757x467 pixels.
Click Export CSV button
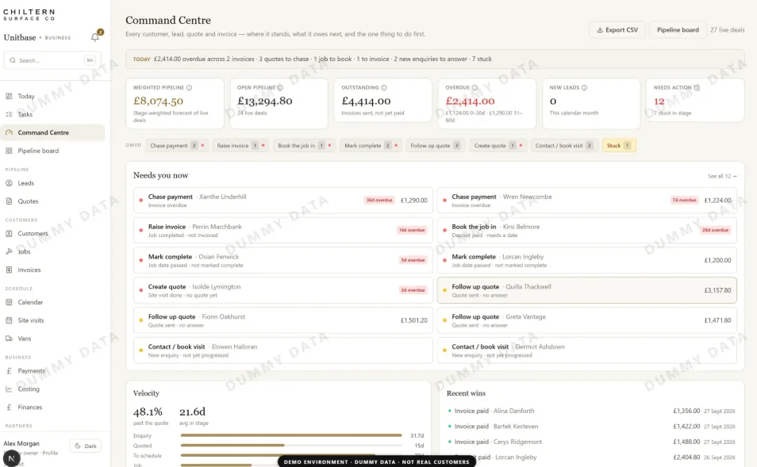click(x=617, y=30)
